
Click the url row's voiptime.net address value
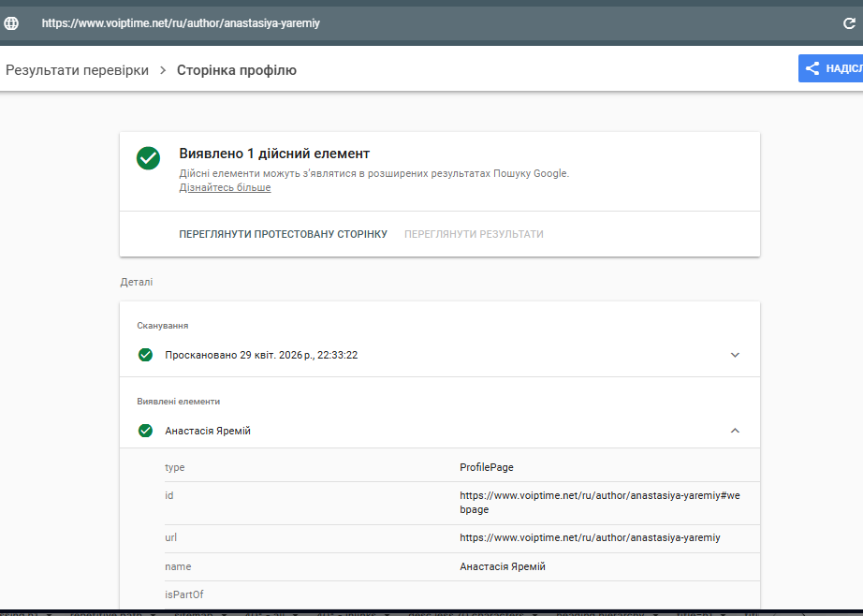590,537
